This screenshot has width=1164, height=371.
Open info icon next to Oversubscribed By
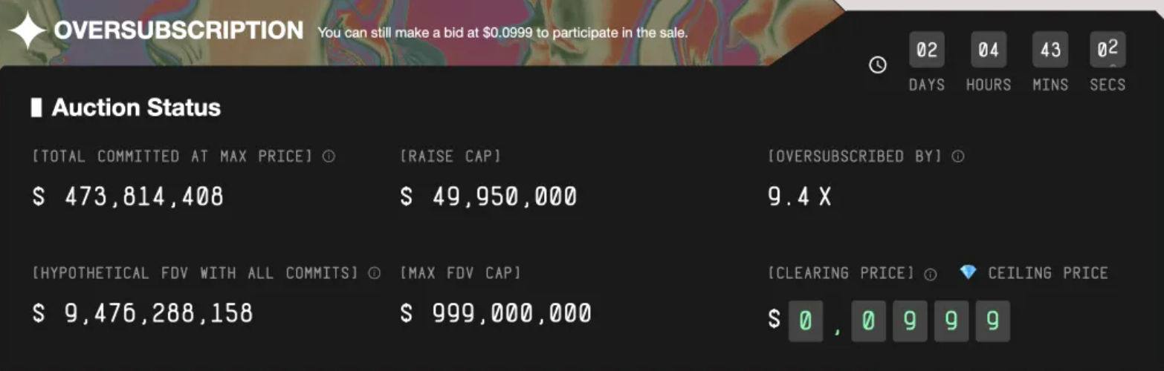(958, 157)
